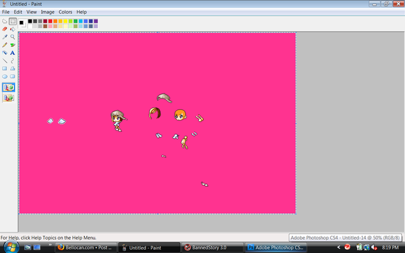Pick the Eraser tool

coord(4,29)
